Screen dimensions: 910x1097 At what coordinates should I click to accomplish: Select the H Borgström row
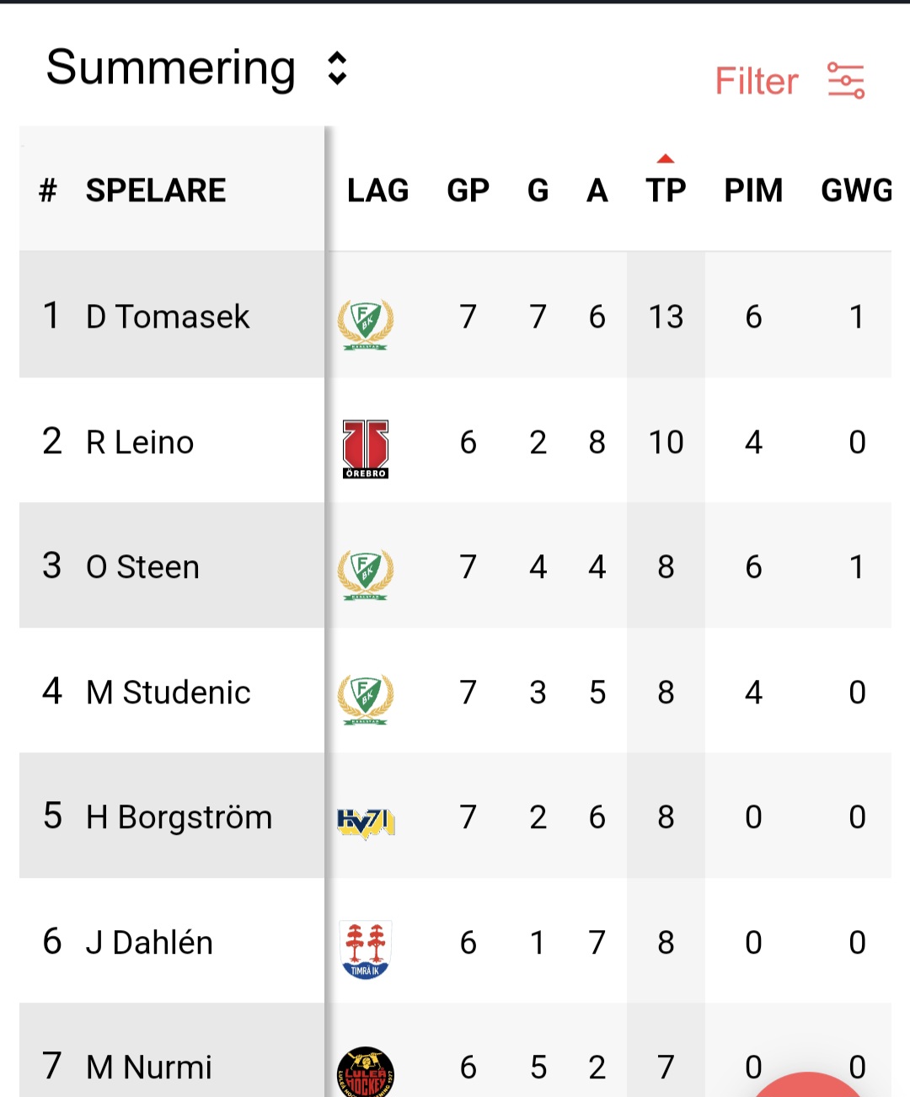pos(455,816)
